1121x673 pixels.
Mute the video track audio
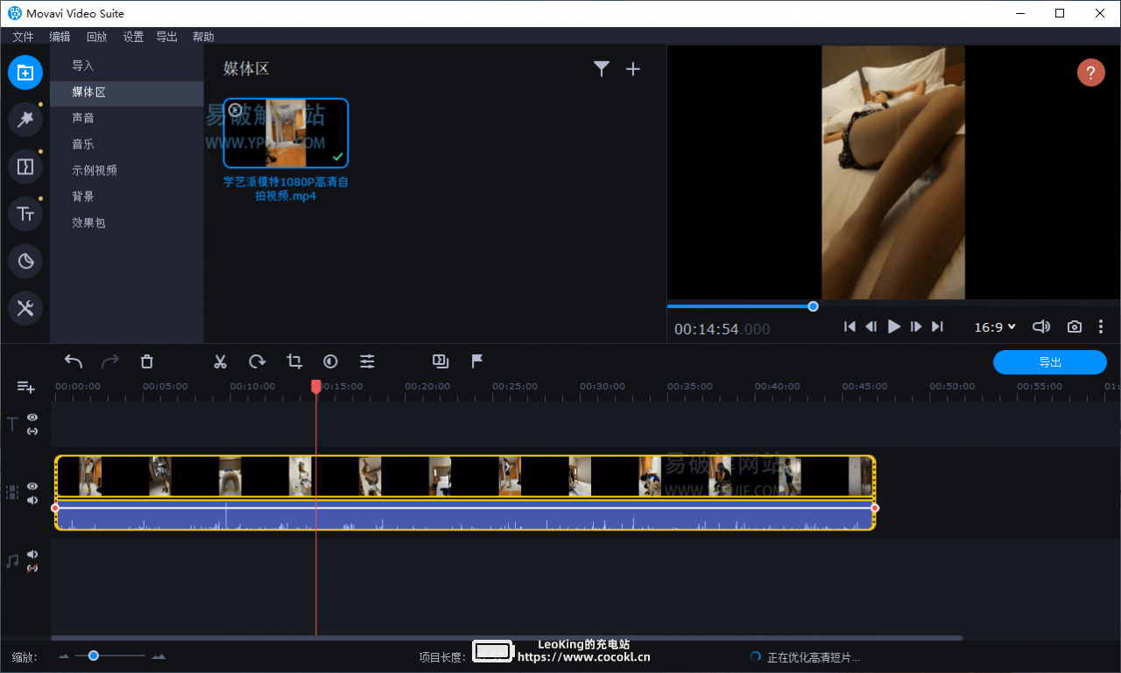[x=32, y=500]
